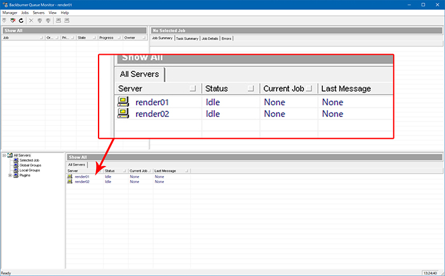The height and width of the screenshot is (276, 445).
Task: Open the Help menu
Action: (65, 13)
